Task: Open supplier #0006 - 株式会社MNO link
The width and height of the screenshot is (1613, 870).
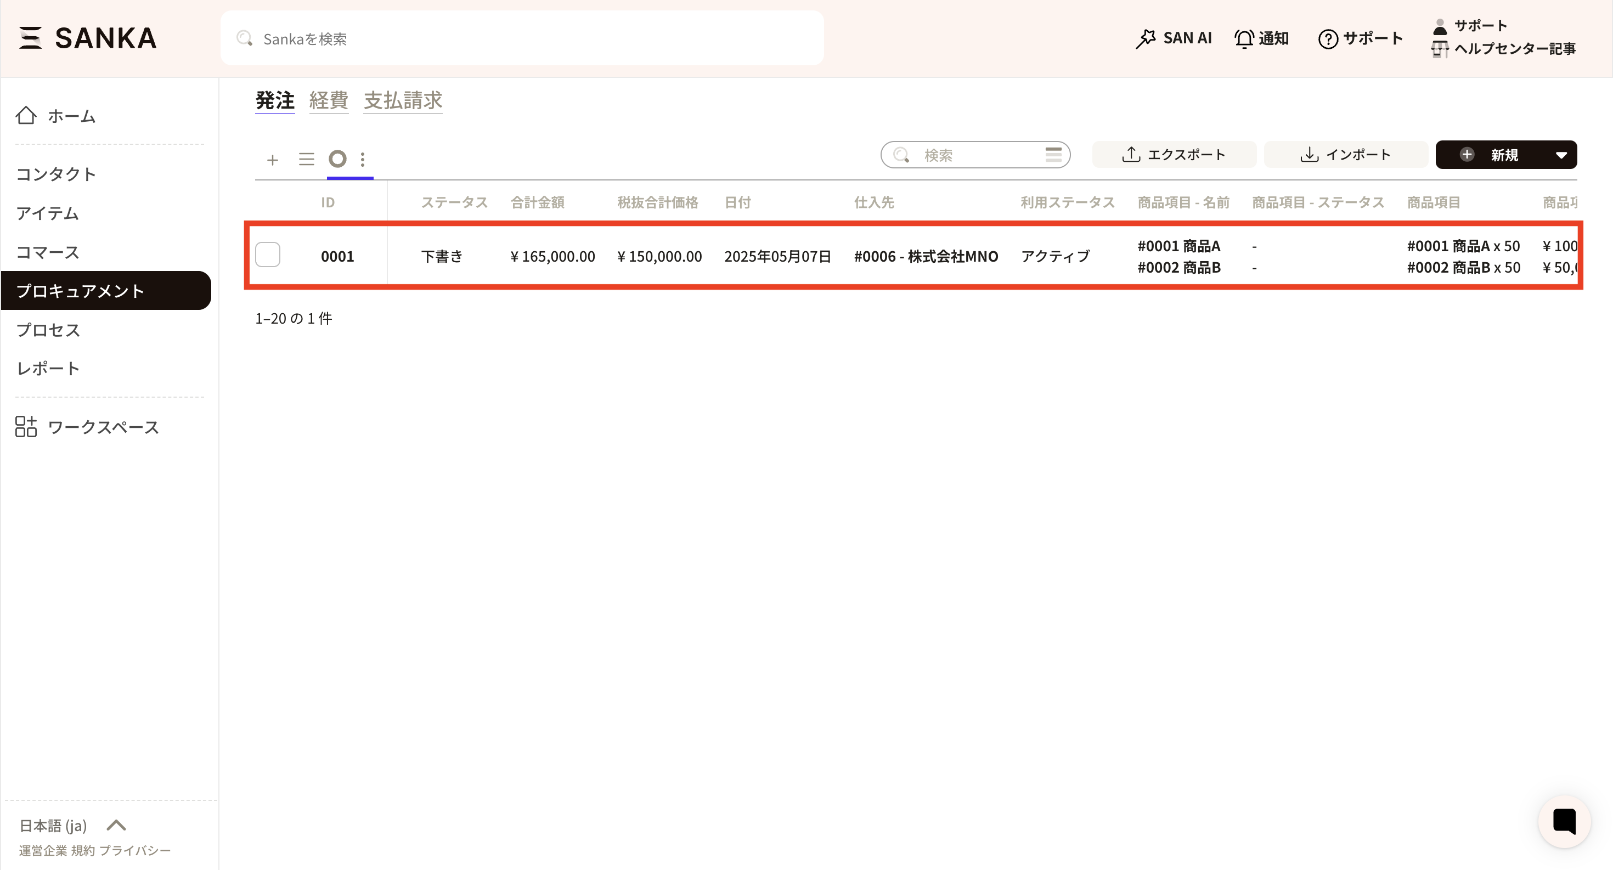Action: tap(926, 256)
